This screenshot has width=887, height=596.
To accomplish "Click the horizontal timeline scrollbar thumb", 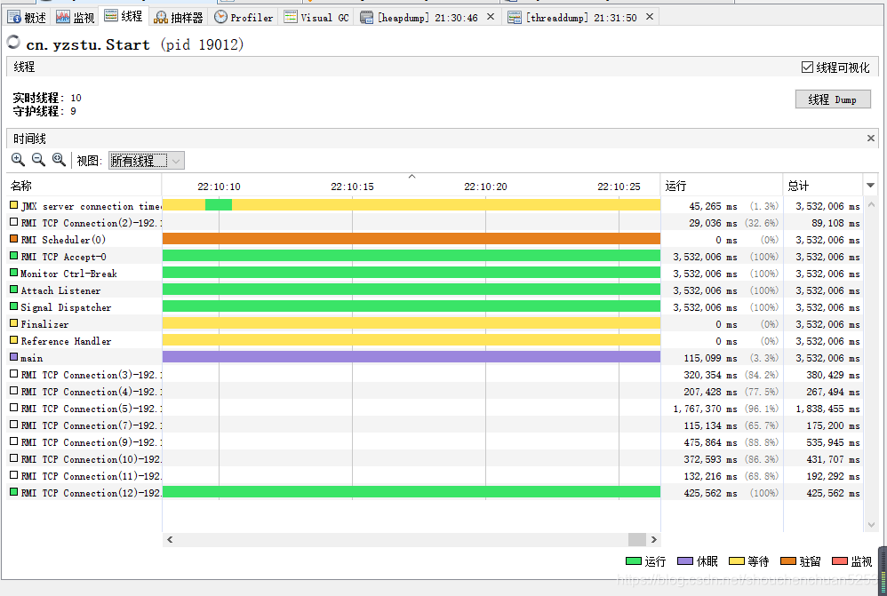I will tap(637, 539).
